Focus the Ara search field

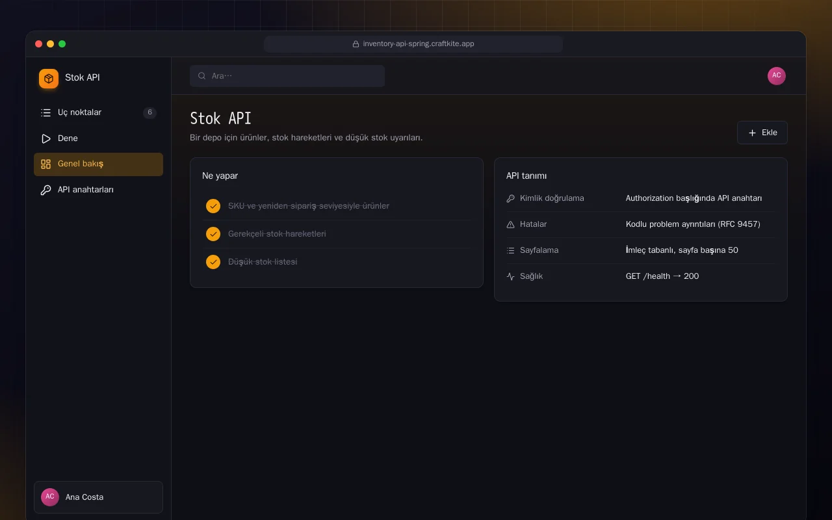pos(287,76)
